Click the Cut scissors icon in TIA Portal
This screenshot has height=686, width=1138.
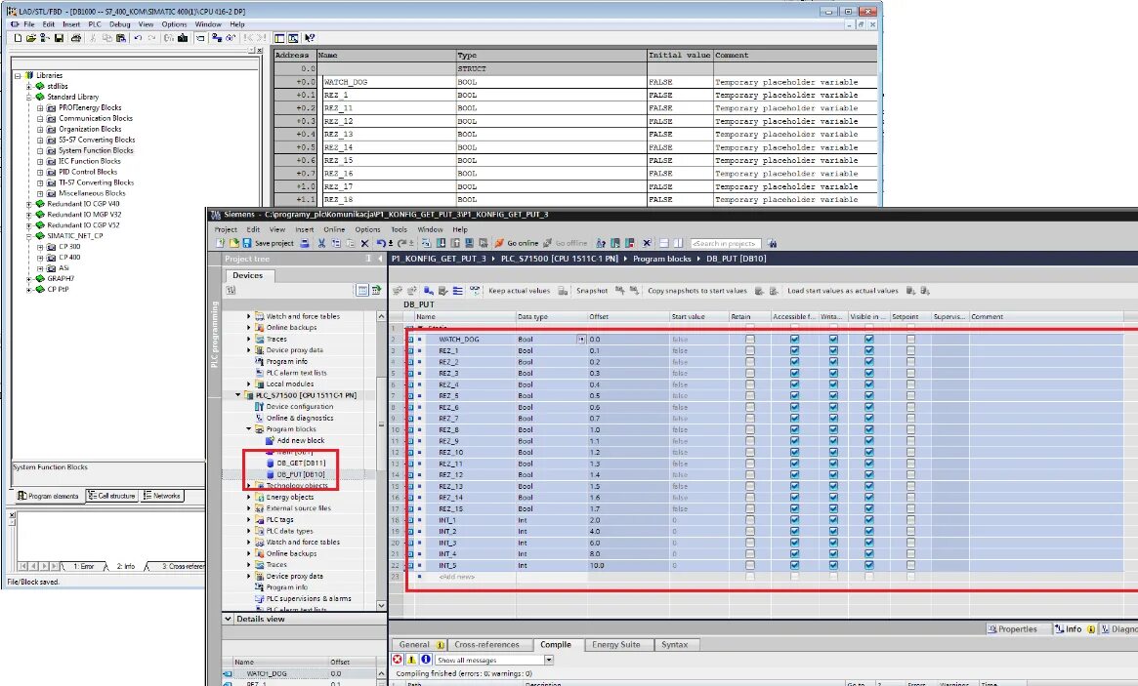tap(320, 243)
